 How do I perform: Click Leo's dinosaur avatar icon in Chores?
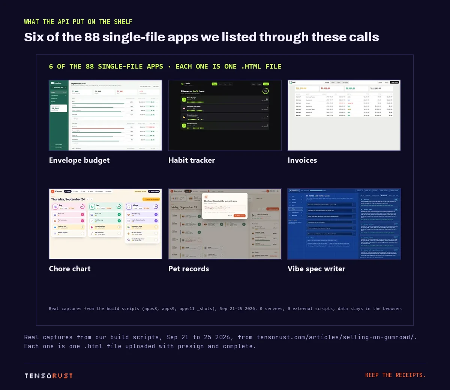click(x=92, y=207)
